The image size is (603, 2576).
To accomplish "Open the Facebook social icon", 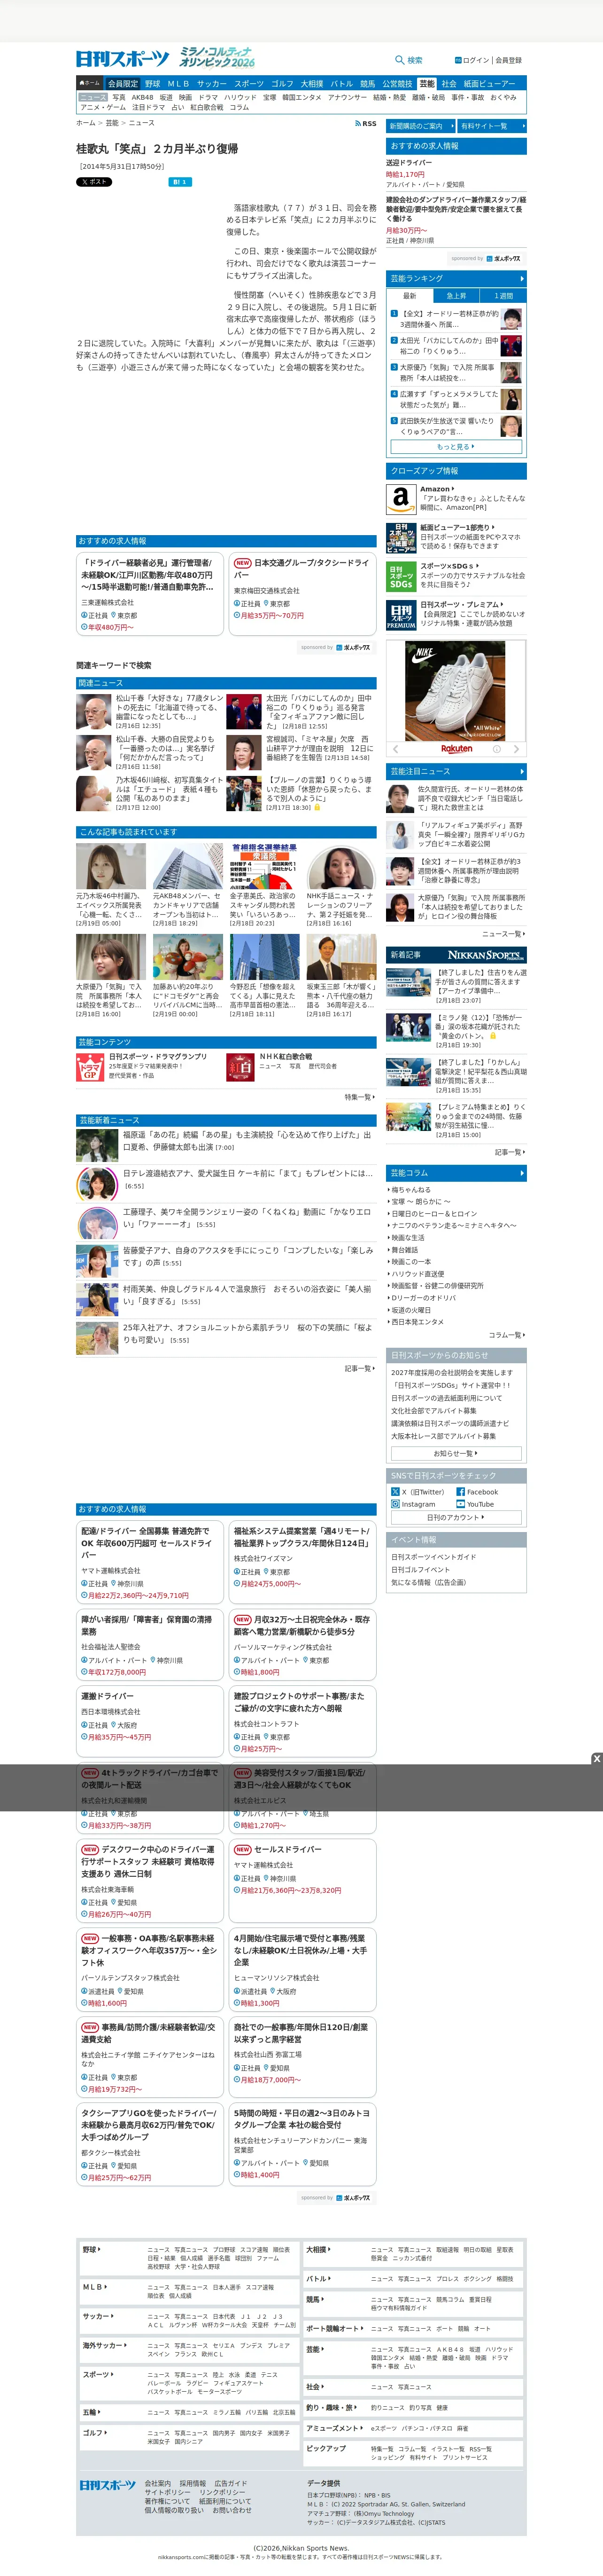I will [x=460, y=1491].
